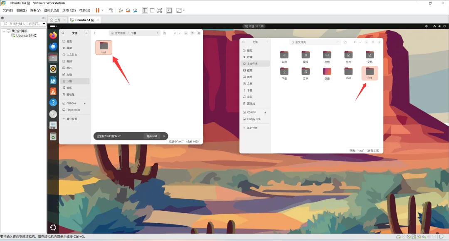Viewport: 449px width, 241px height.
Task: Select 回收站 in the 下载 window sidebar
Action: 76,94
